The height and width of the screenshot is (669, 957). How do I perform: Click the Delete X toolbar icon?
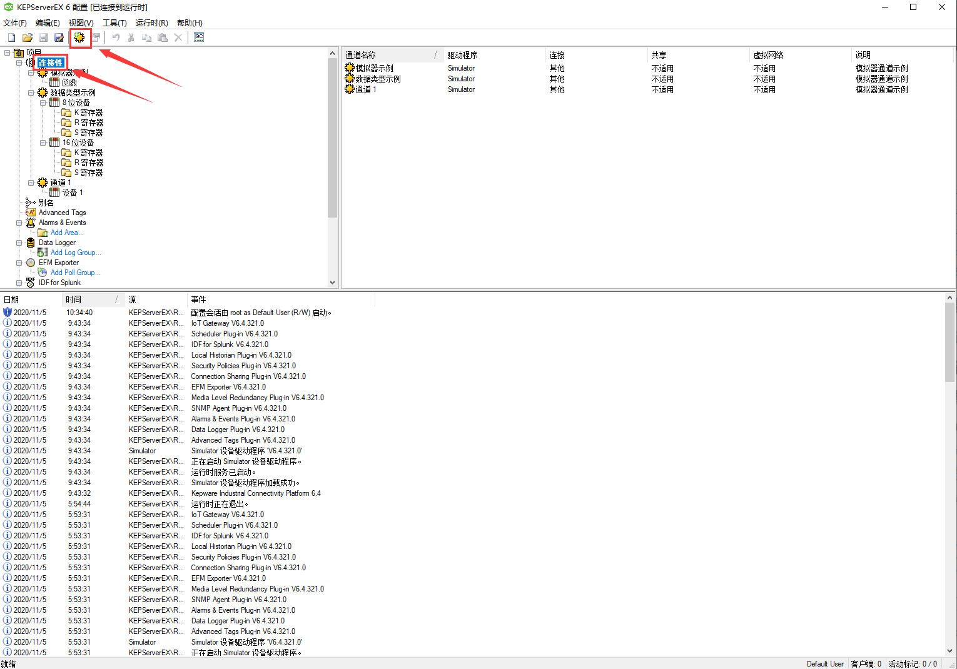[178, 38]
